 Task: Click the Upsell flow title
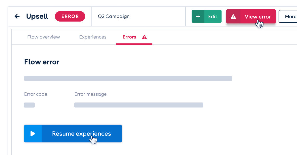pyautogui.click(x=37, y=16)
